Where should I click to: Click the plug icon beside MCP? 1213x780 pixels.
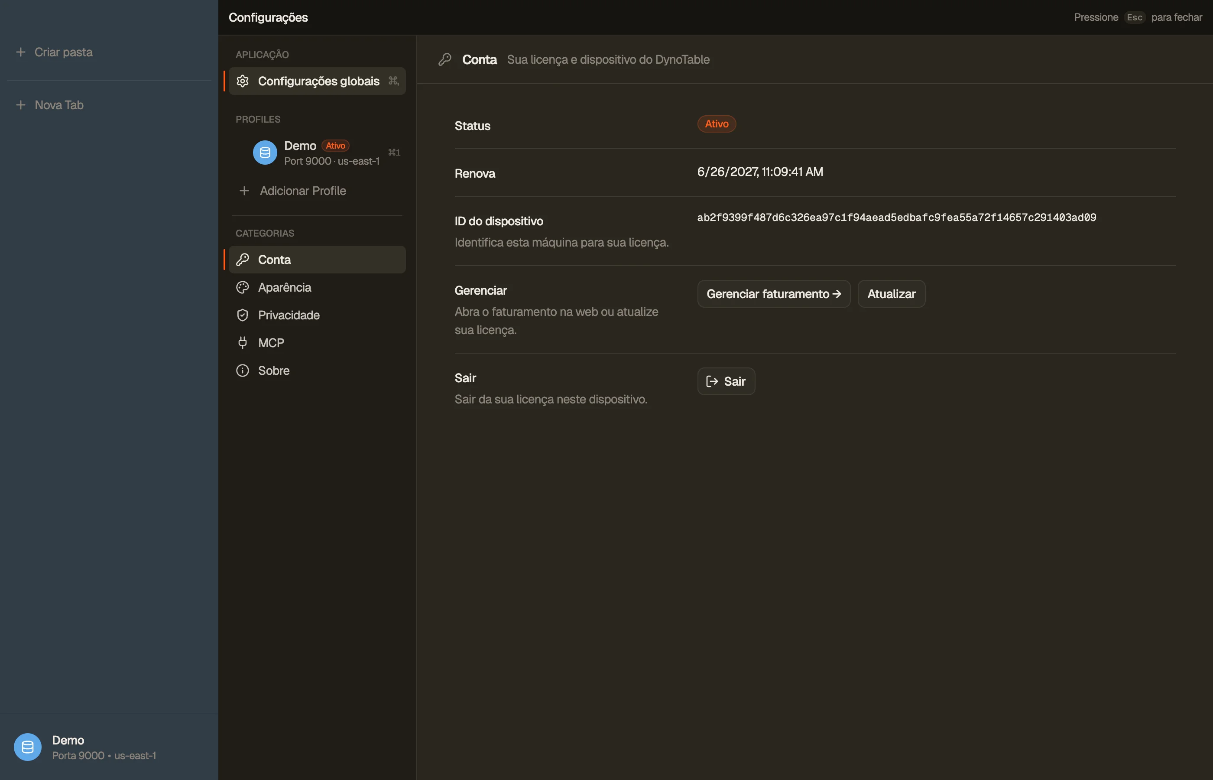click(243, 343)
